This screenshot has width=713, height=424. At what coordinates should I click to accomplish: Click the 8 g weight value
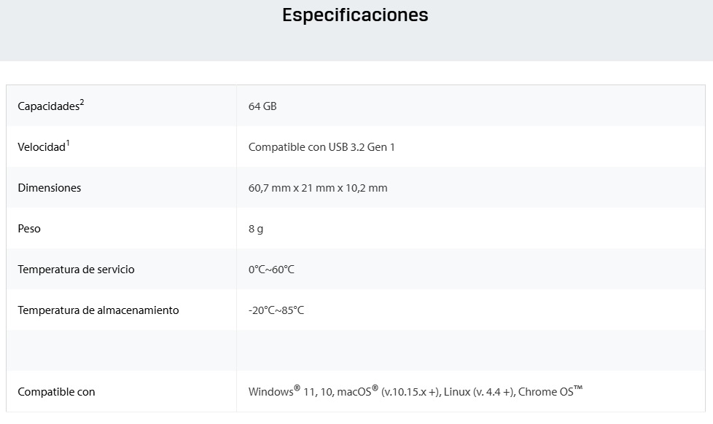click(x=256, y=229)
